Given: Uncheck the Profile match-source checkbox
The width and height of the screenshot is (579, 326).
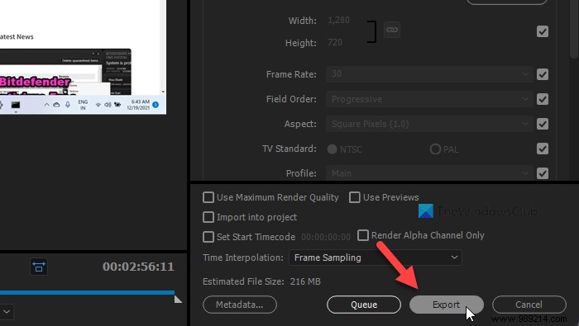Looking at the screenshot, I should pyautogui.click(x=543, y=173).
